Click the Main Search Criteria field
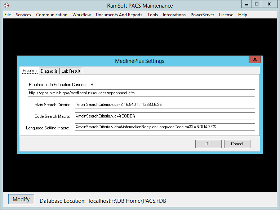This screenshot has height=210, width=280. point(165,104)
